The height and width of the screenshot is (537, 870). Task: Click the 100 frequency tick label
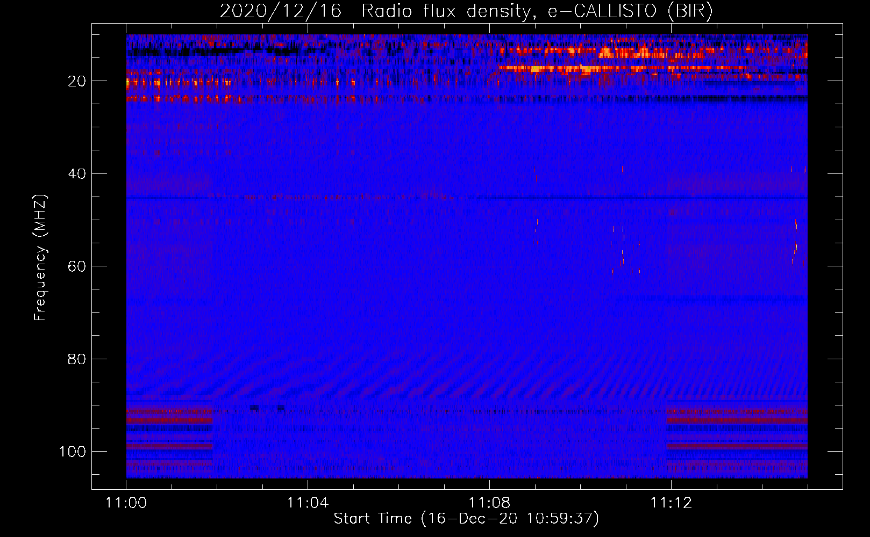click(x=73, y=452)
